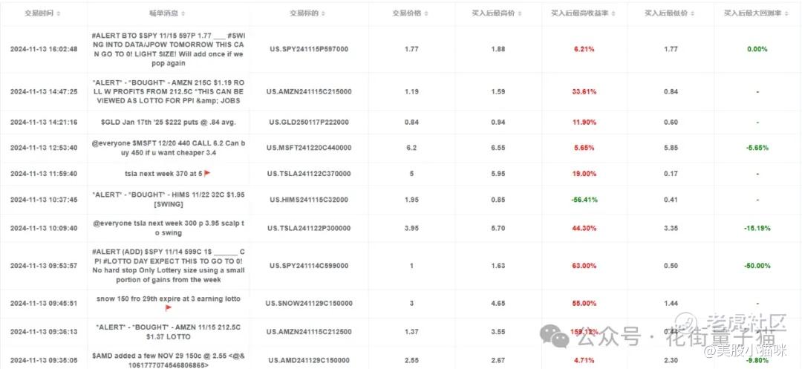This screenshot has height=369, width=802.
Task: Select the -15.19% drawdown value
Action: pos(757,229)
